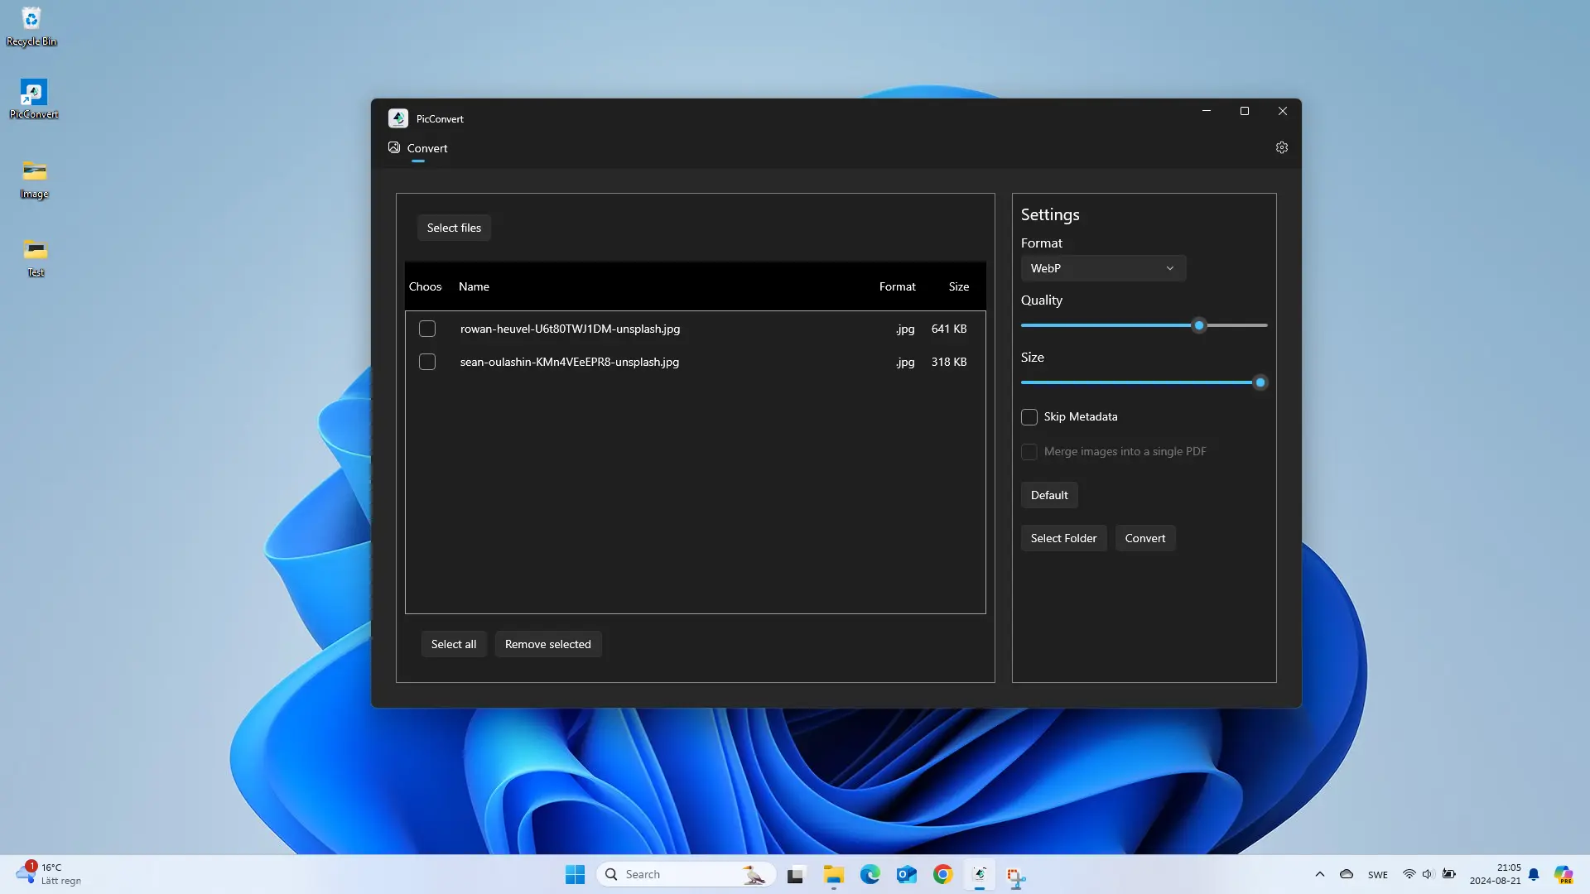Open Outlook from the taskbar
The image size is (1590, 894).
906,874
